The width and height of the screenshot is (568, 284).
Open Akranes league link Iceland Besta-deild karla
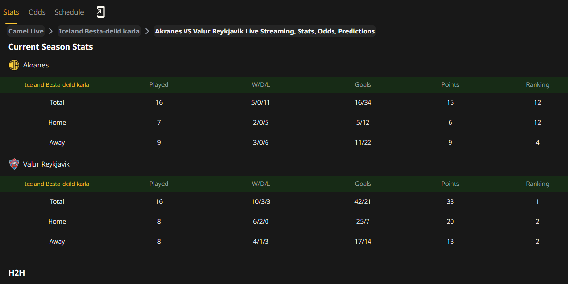tap(57, 85)
